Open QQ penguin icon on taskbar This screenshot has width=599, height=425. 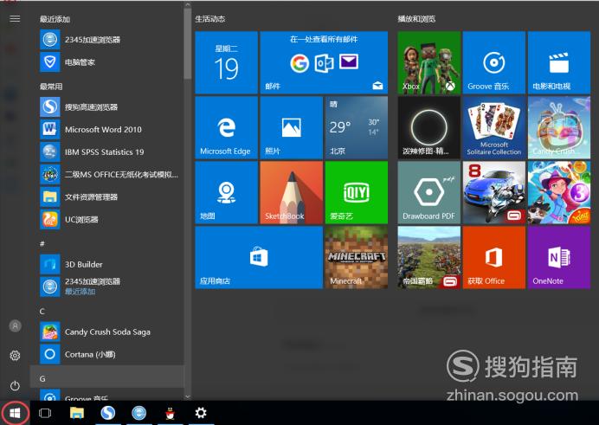click(x=170, y=413)
